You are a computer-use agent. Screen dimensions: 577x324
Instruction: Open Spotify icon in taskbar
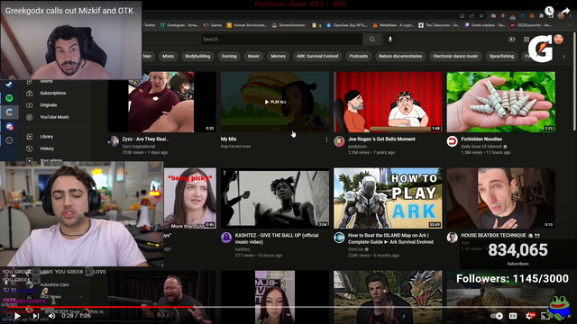9,98
